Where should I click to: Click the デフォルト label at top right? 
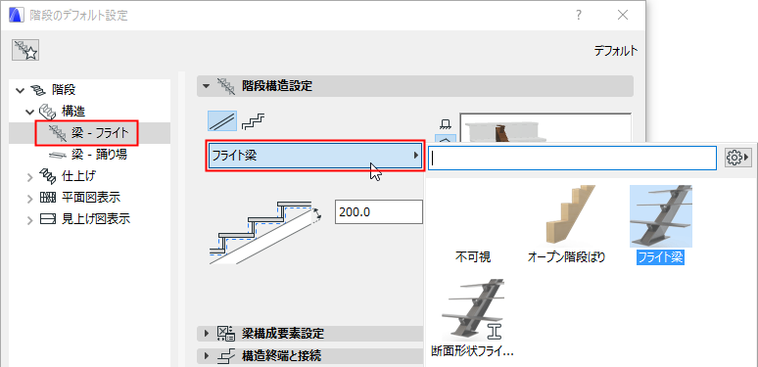pyautogui.click(x=616, y=50)
